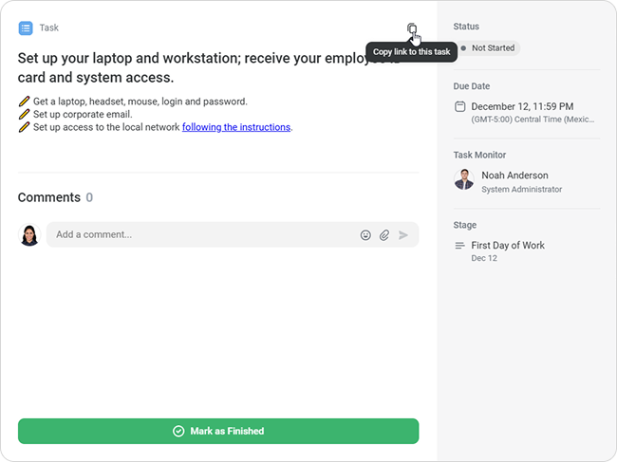Focus the Add a comment field
Image resolution: width=617 pixels, height=462 pixels.
[199, 234]
